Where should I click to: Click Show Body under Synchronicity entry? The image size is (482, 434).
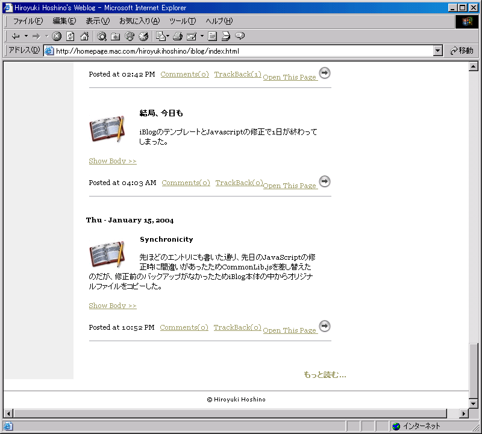(x=113, y=306)
